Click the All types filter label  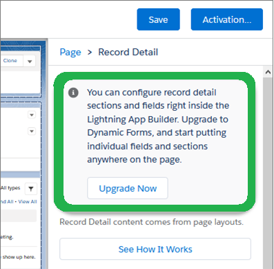tap(10, 188)
